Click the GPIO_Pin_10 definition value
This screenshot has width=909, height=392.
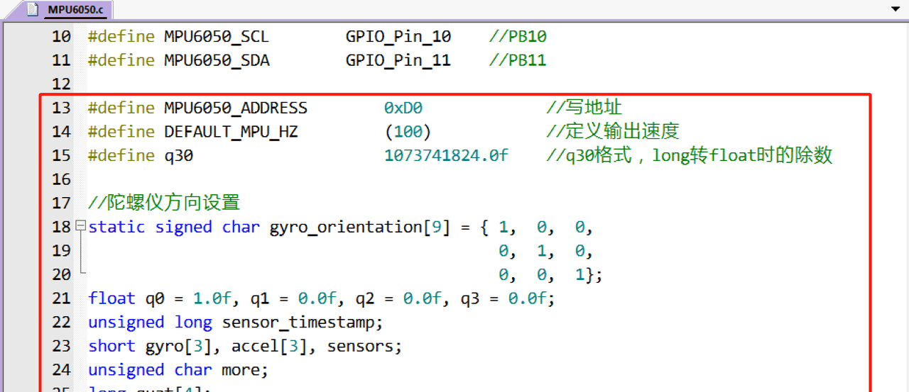coord(398,36)
